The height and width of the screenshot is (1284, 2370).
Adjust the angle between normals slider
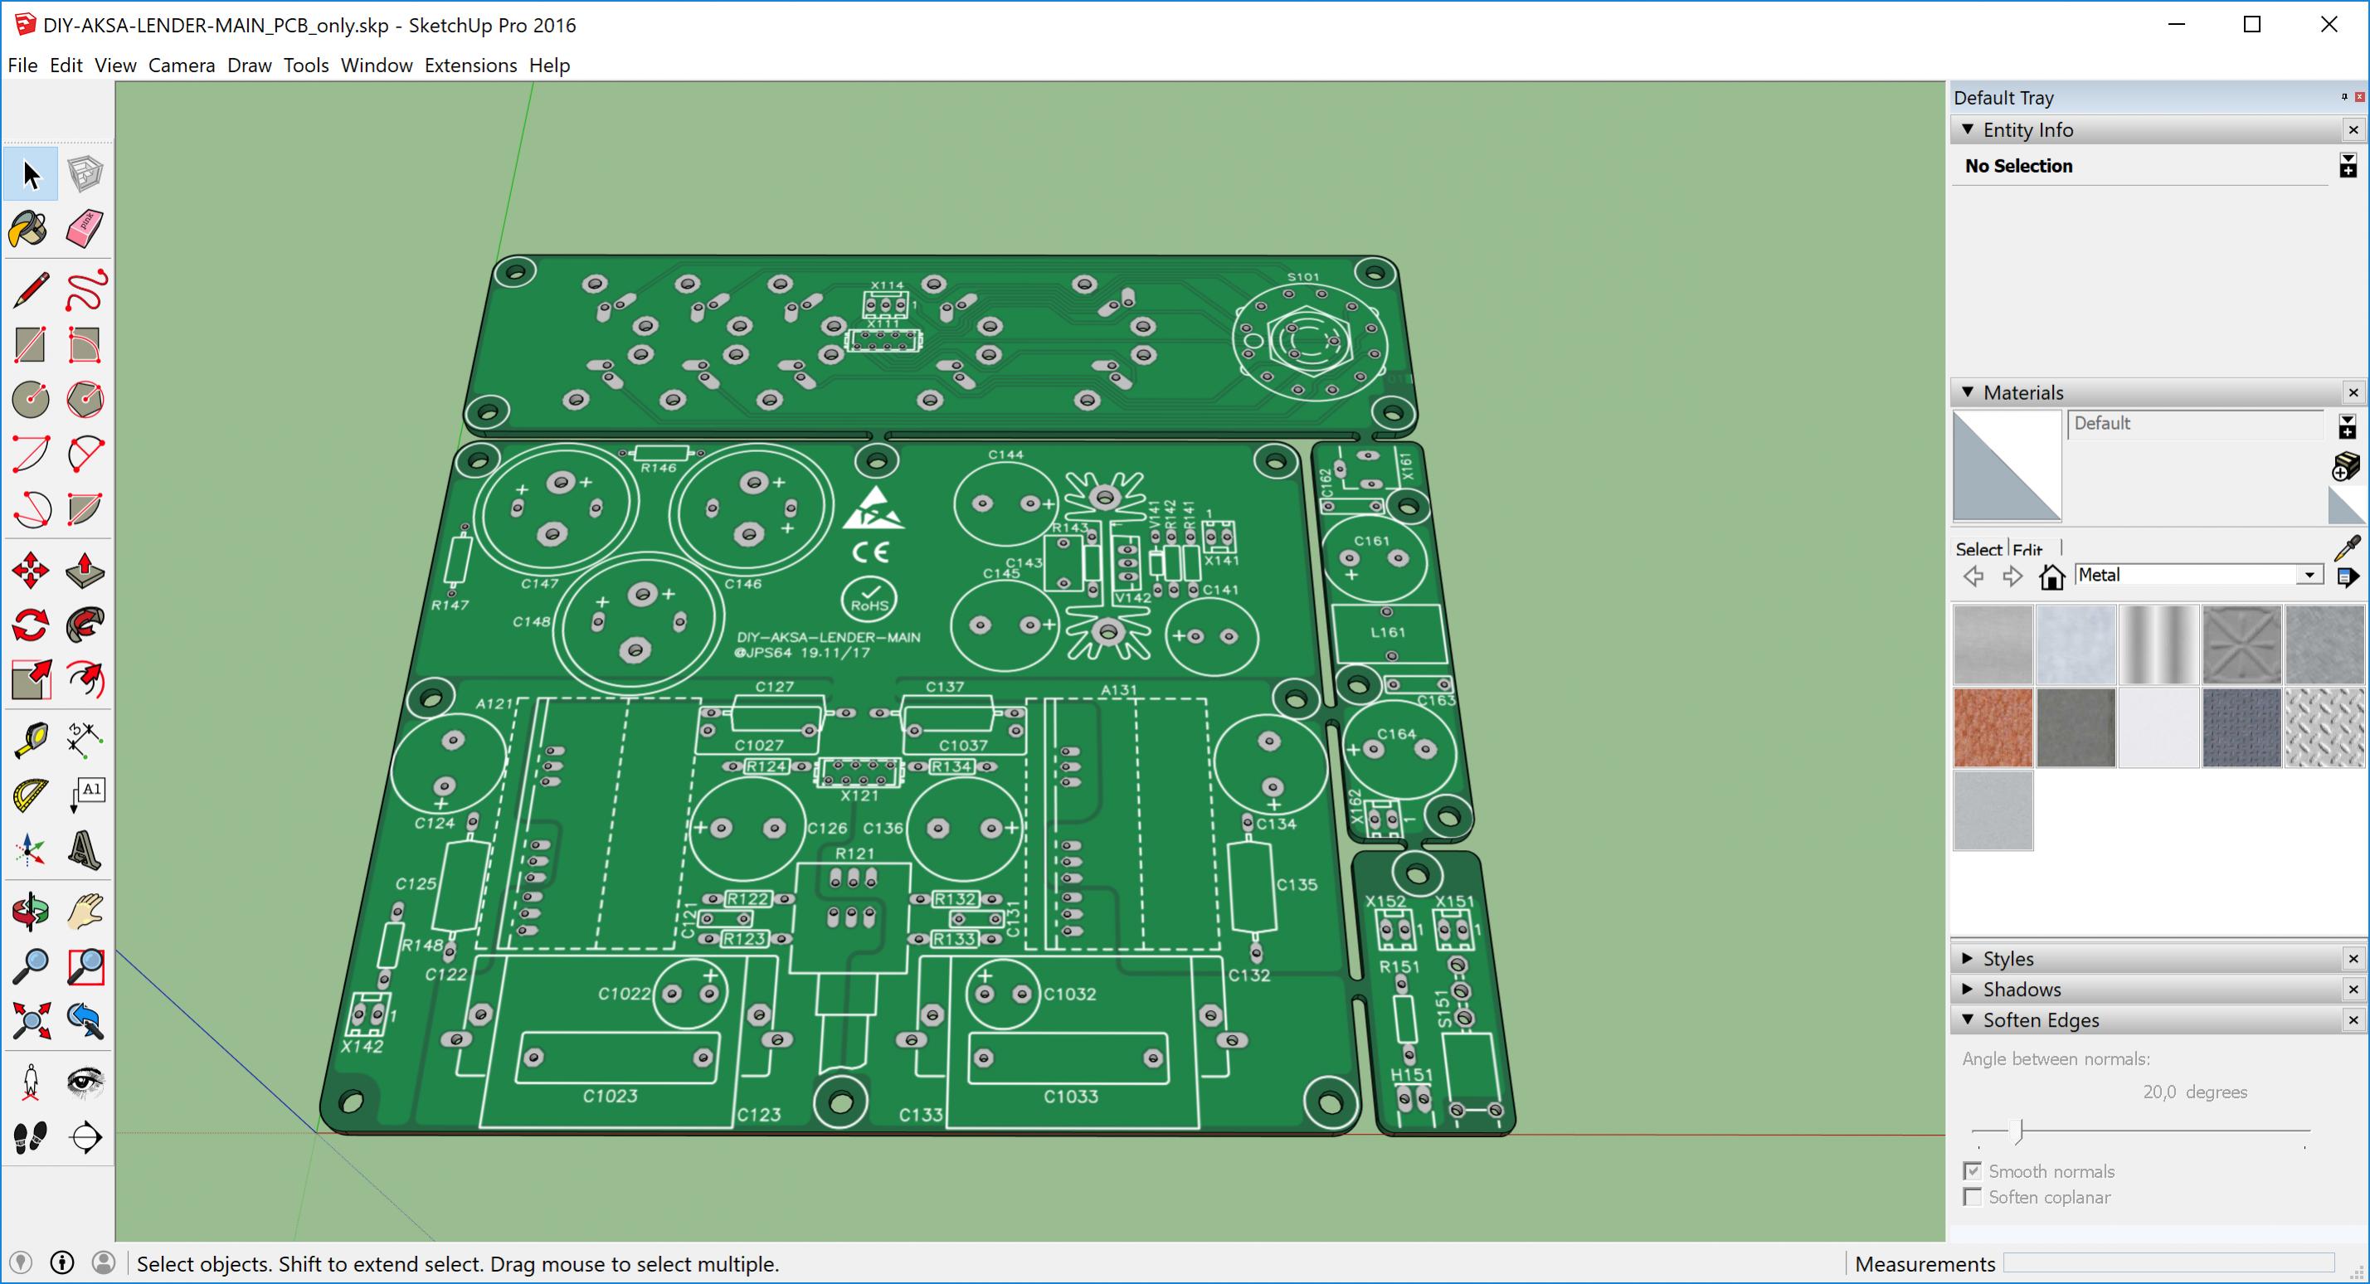[x=2019, y=1131]
